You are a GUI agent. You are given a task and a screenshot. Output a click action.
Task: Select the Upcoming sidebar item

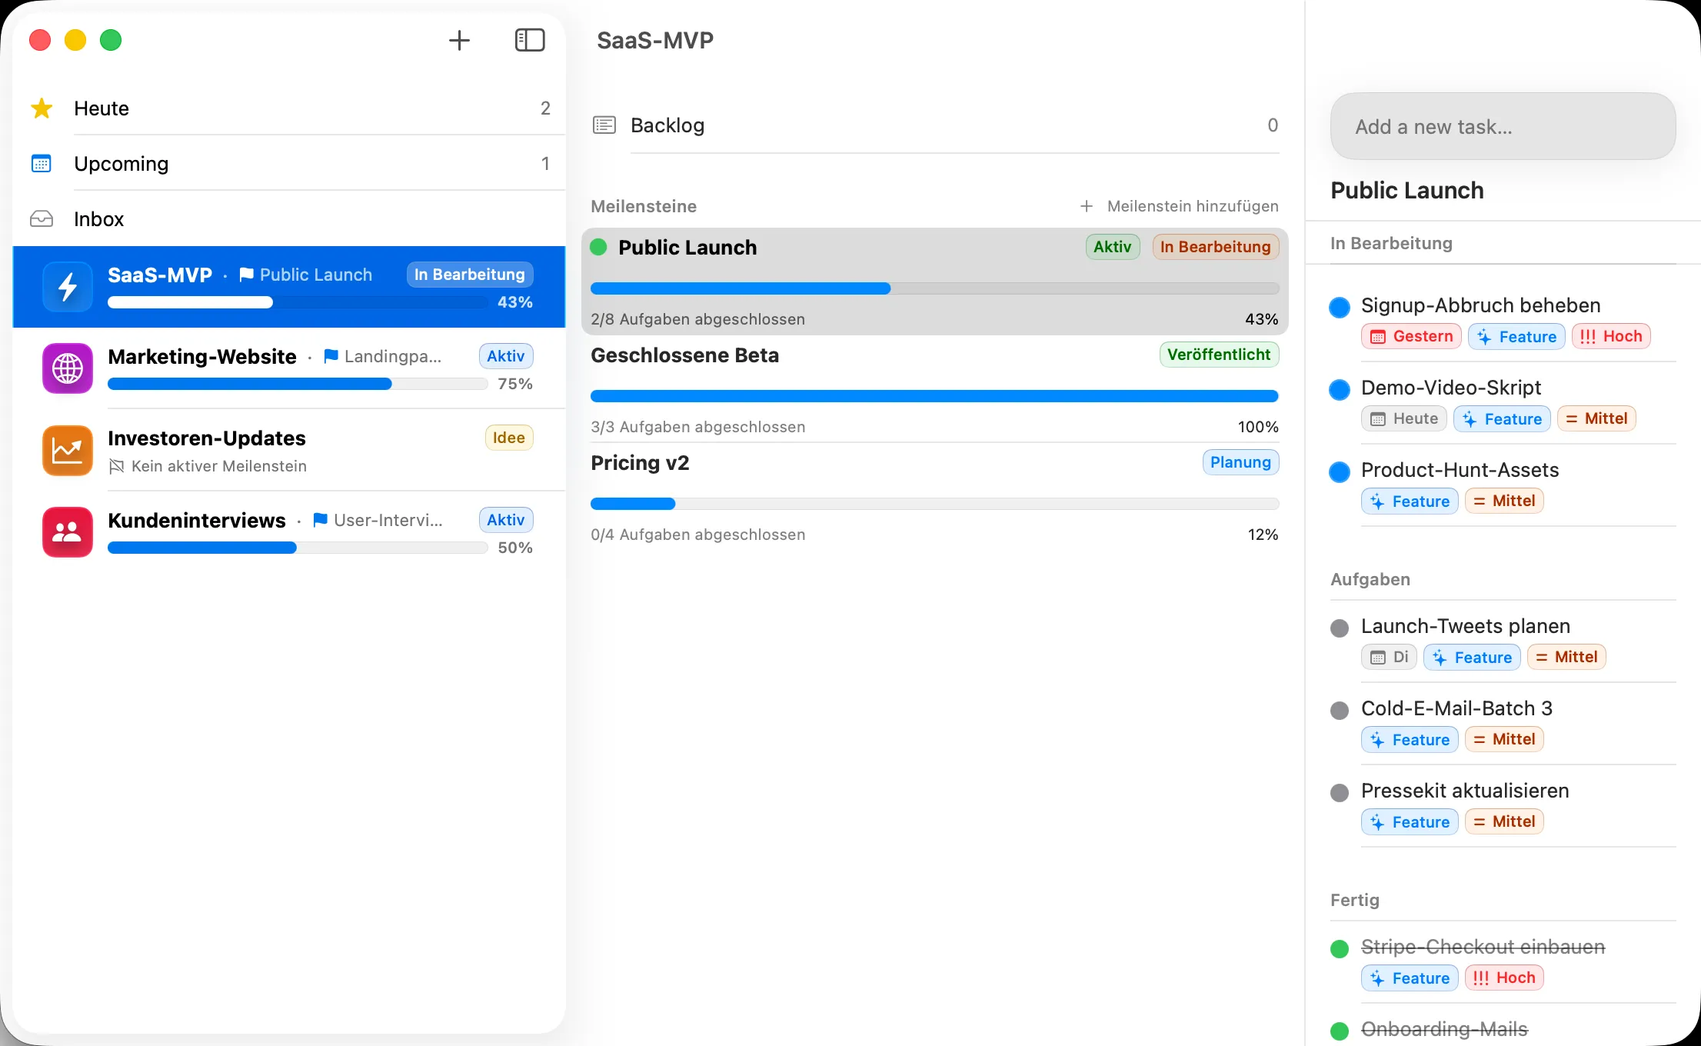point(289,164)
